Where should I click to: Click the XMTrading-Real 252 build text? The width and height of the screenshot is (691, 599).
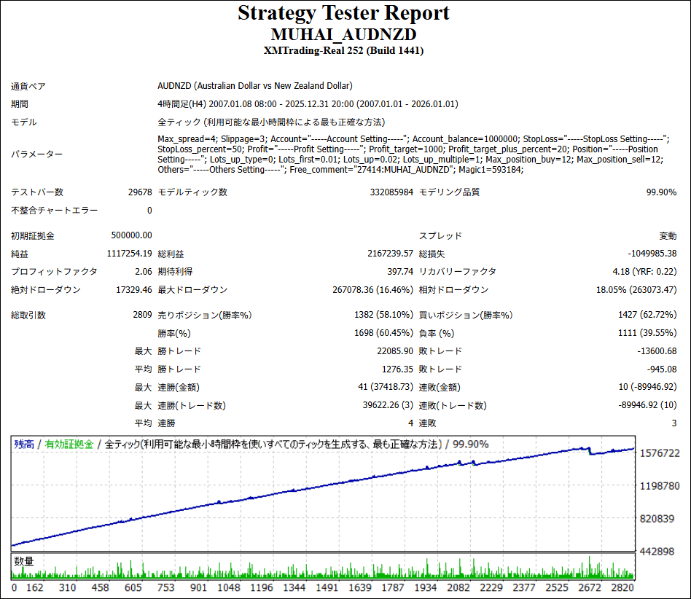[x=344, y=51]
